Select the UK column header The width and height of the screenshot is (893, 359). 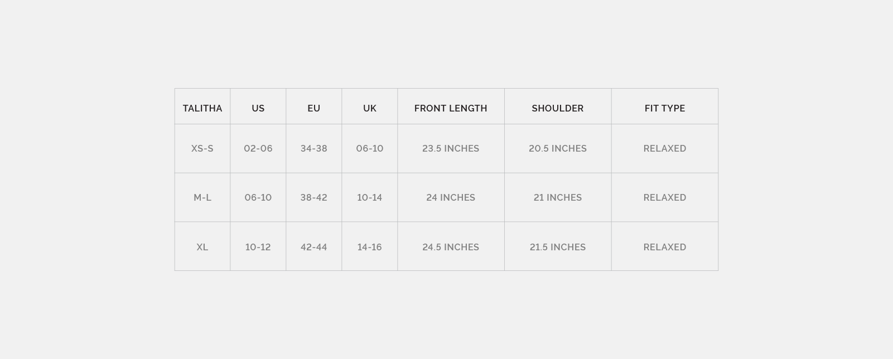(x=369, y=108)
